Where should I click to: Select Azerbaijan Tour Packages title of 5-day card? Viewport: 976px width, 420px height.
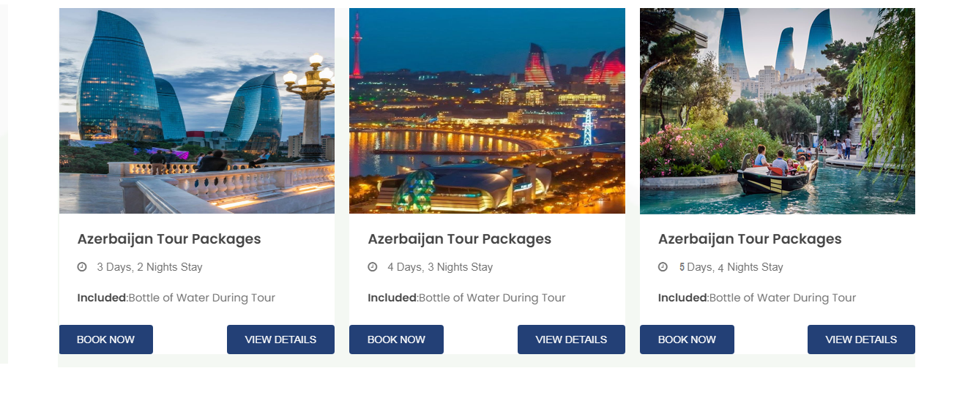[x=750, y=239]
